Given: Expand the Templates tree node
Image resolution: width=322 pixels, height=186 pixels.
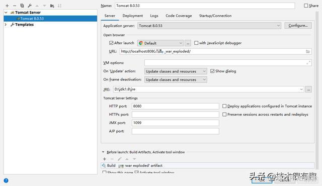Looking at the screenshot, I should coord(6,25).
